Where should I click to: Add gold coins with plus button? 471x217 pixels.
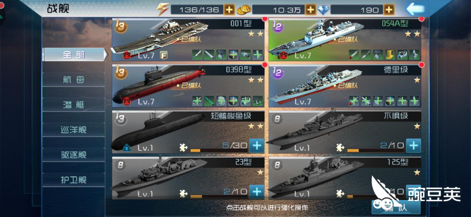pos(311,10)
